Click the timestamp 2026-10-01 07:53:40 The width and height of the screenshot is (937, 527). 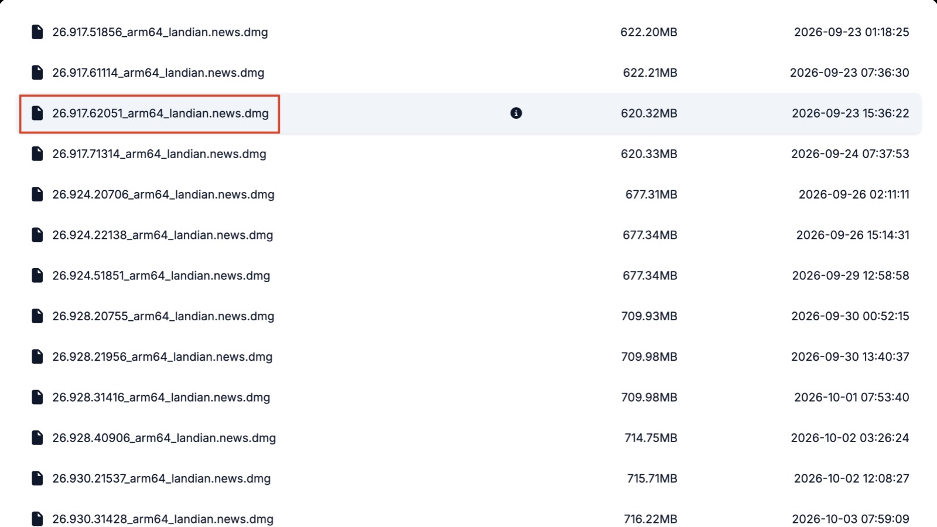[x=851, y=397]
